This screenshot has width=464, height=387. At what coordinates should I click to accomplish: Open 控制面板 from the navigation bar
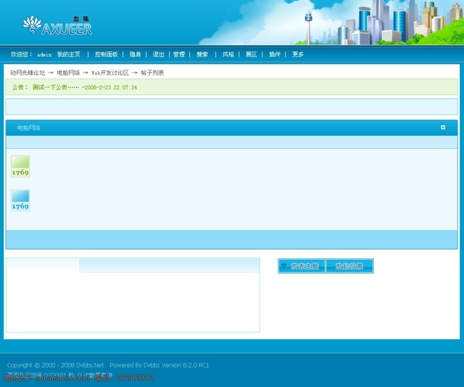[106, 55]
